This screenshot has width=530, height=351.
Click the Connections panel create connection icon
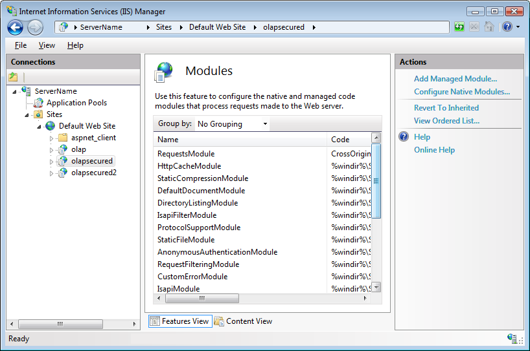(14, 77)
